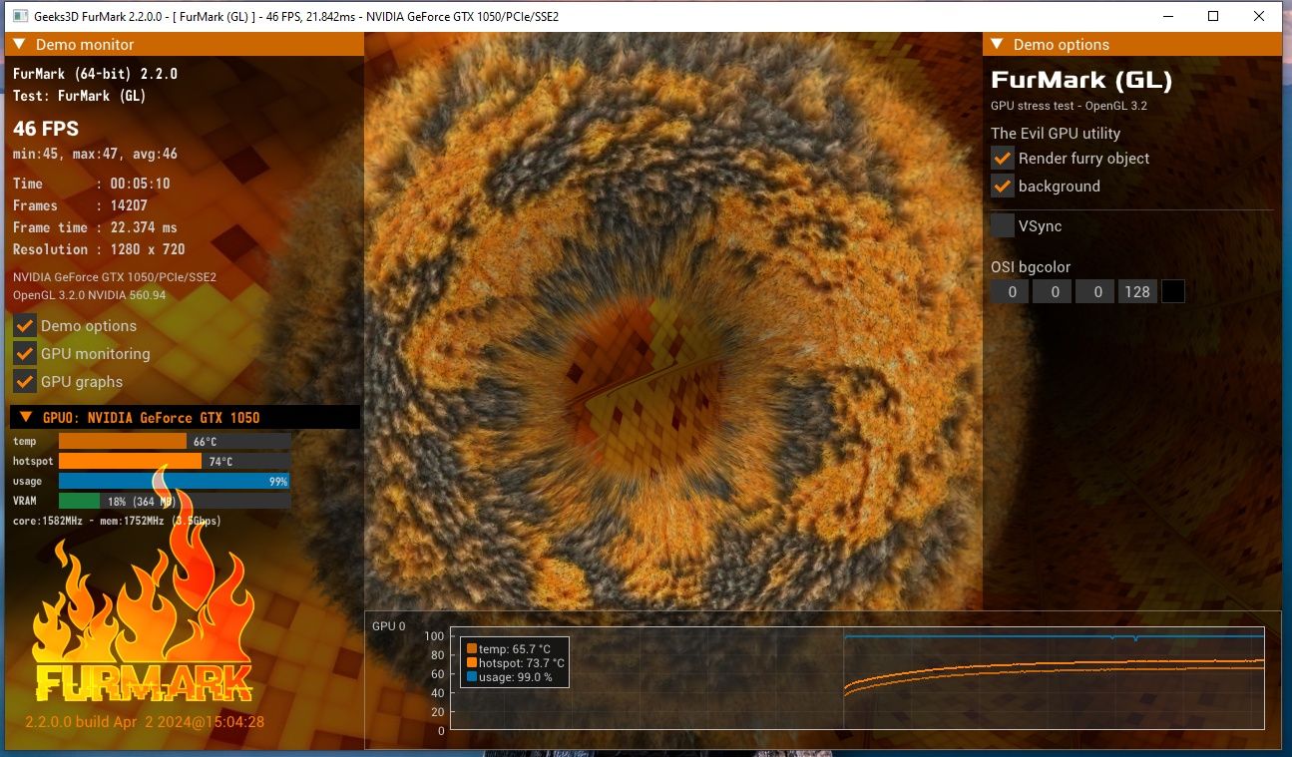The image size is (1292, 757).
Task: Click the Frame time 22.374 ms row
Action: 96,227
